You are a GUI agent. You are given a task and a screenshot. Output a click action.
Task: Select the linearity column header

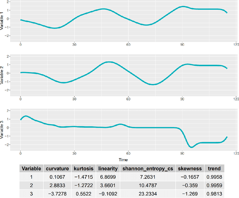pyautogui.click(x=108, y=169)
